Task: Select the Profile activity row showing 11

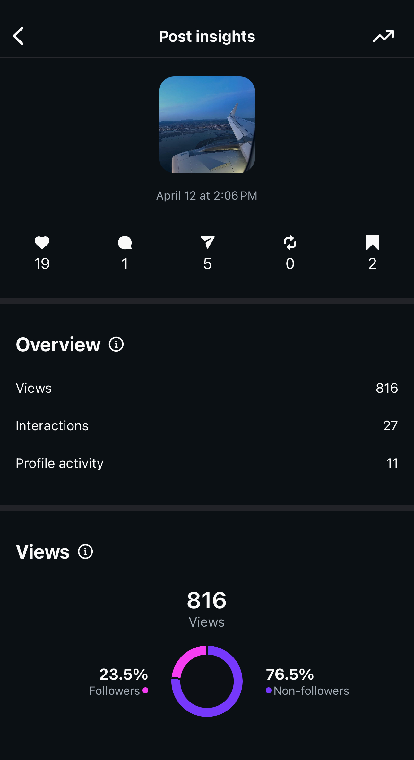Action: tap(207, 463)
